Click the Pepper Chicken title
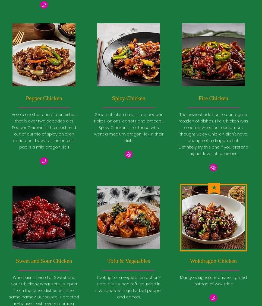 click(x=44, y=98)
